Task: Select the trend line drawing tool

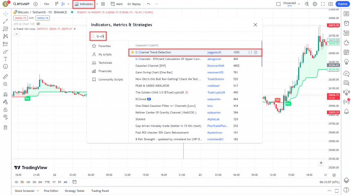Action: [x=5, y=21]
